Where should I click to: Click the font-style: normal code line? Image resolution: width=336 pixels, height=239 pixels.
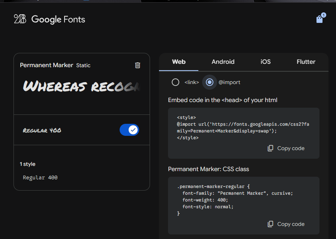click(208, 207)
